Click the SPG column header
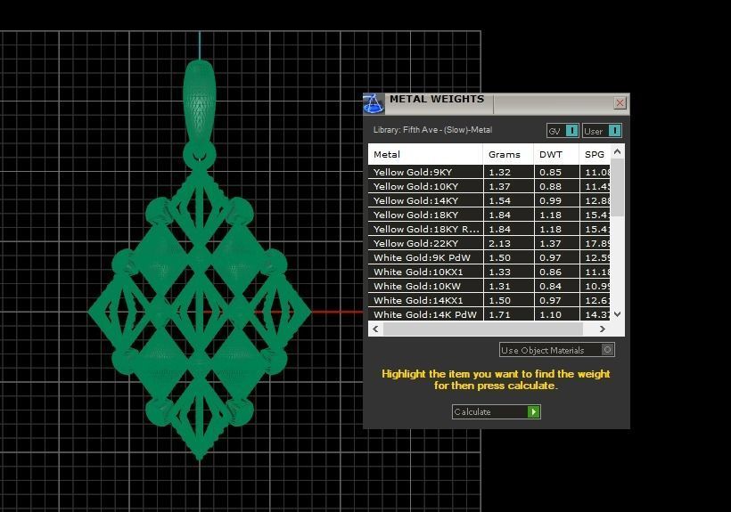Image resolution: width=731 pixels, height=512 pixels. [595, 155]
